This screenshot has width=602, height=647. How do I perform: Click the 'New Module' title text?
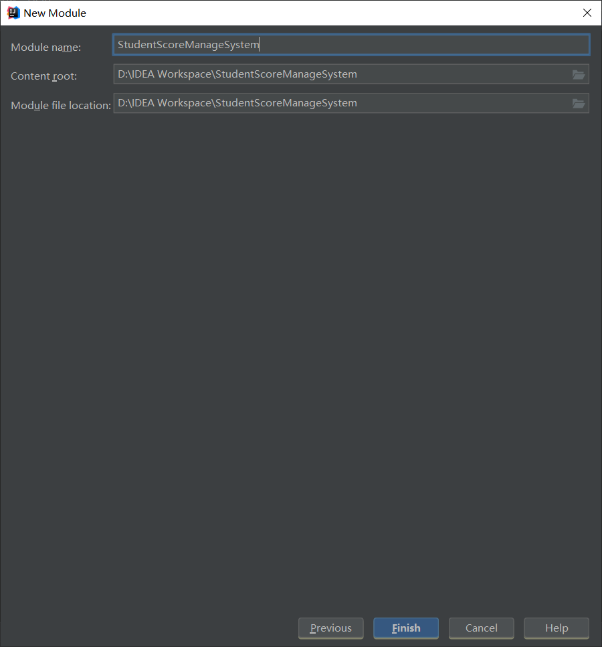point(55,13)
